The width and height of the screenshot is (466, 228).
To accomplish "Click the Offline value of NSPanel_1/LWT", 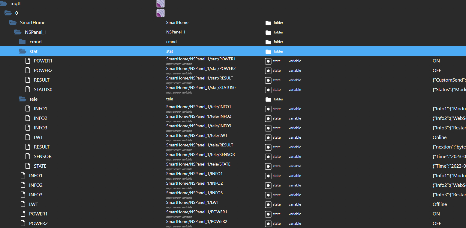I will [440, 204].
